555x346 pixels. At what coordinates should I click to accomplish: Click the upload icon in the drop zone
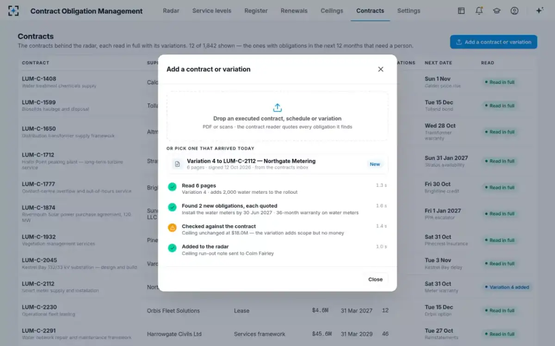coord(277,107)
